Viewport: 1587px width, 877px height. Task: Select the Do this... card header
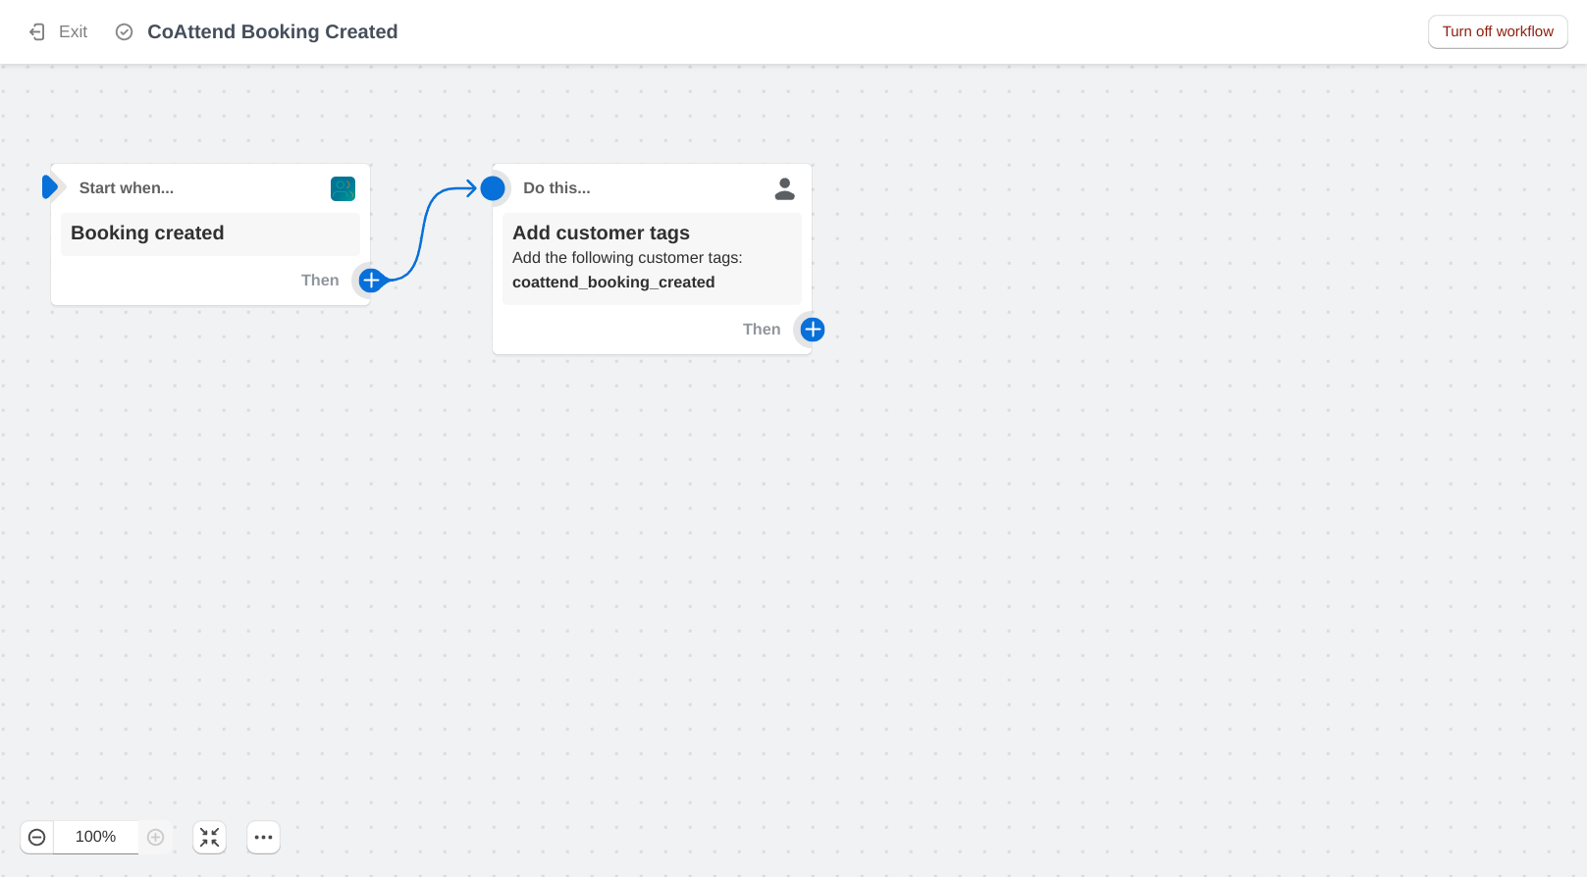click(556, 188)
